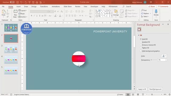171x96 pixels.
Task: Switch to the Design tab
Action: [x=34, y=6]
